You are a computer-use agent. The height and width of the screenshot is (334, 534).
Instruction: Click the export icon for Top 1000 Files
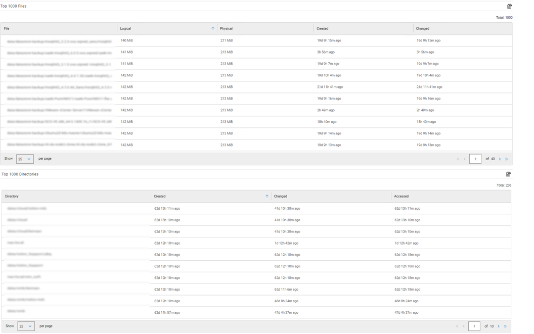point(509,7)
